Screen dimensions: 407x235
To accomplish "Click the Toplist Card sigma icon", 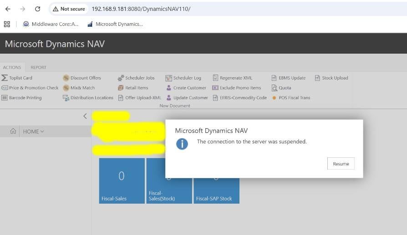I will click(x=5, y=78).
